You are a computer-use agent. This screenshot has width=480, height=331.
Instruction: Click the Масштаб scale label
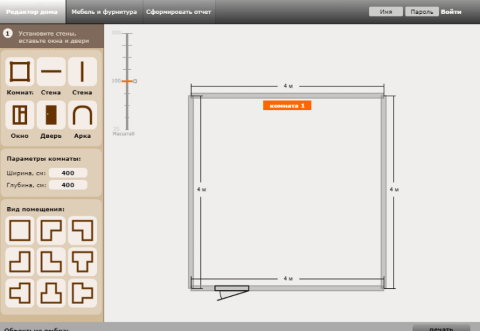123,134
